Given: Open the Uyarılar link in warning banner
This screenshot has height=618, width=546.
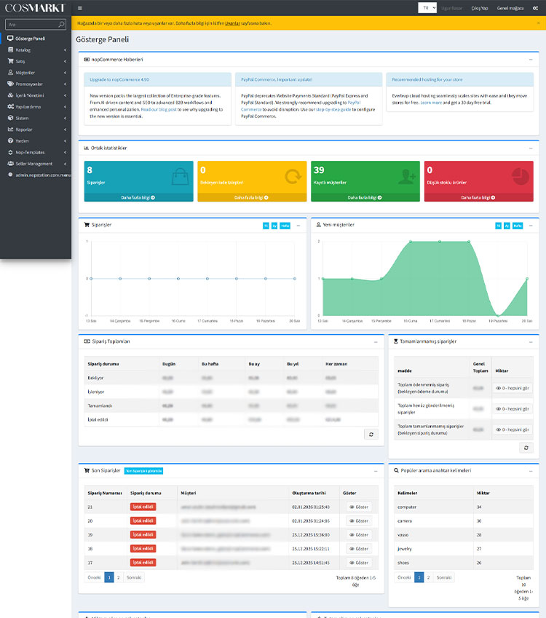Looking at the screenshot, I should 232,23.
